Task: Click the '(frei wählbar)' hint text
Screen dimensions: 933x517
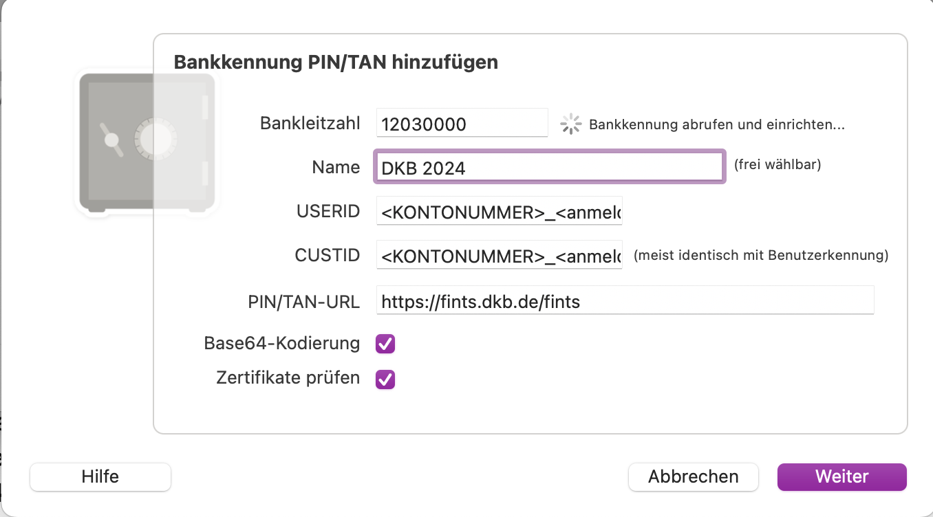Action: (777, 165)
